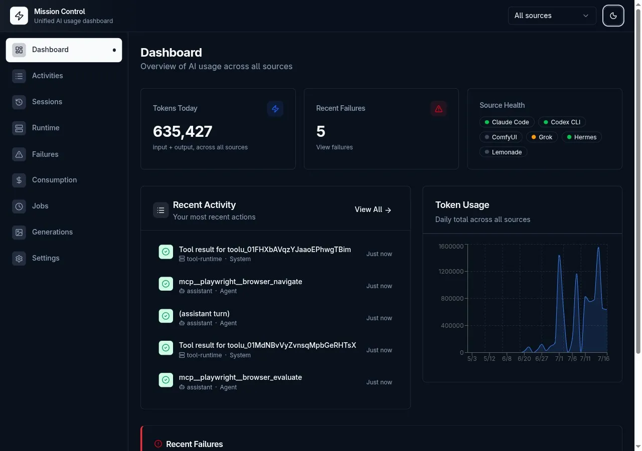Click check icon for toolu_01FHXbAVqzYJaaoEPhwgTBim result

tap(166, 252)
